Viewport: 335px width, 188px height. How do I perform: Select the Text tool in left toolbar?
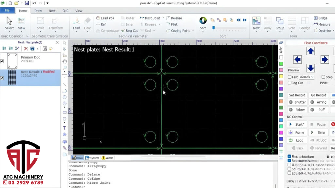pos(64,128)
